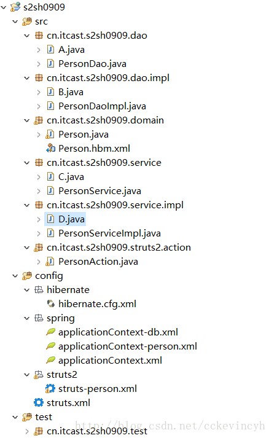Collapse the hibernate folder node

27,290
